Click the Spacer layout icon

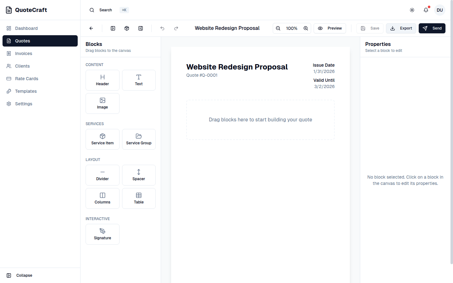coord(139,172)
